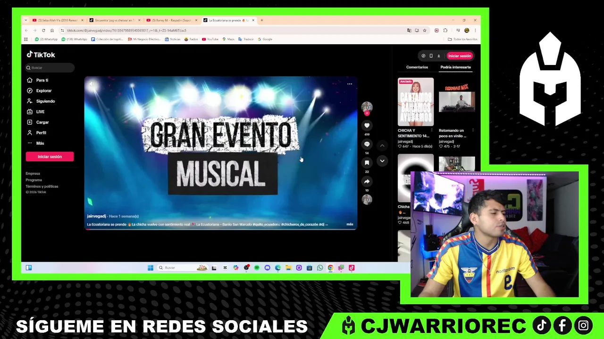Viewport: 604px width, 339px height.
Task: Switch to the Podría interesarte tab
Action: [455, 67]
